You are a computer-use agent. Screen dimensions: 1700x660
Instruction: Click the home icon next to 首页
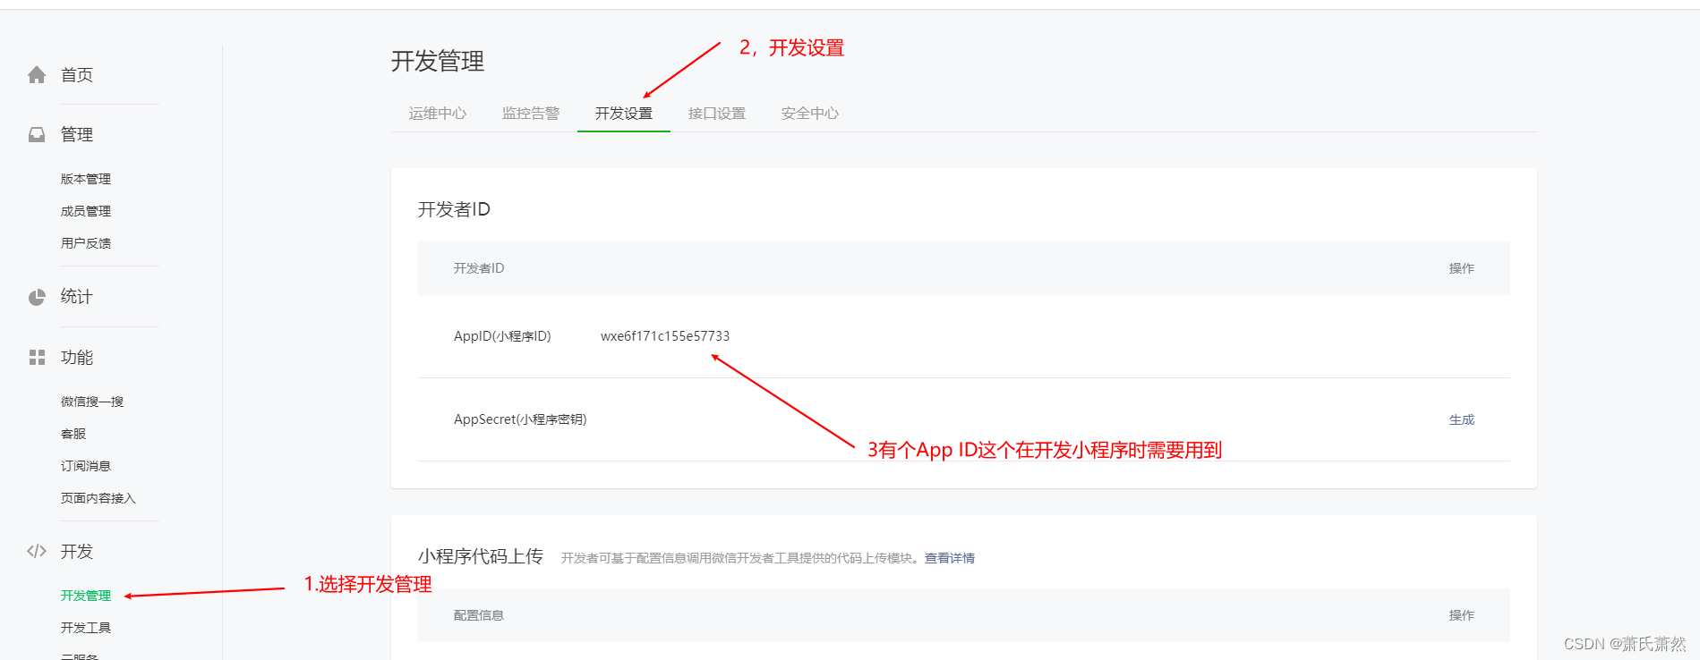pos(37,75)
